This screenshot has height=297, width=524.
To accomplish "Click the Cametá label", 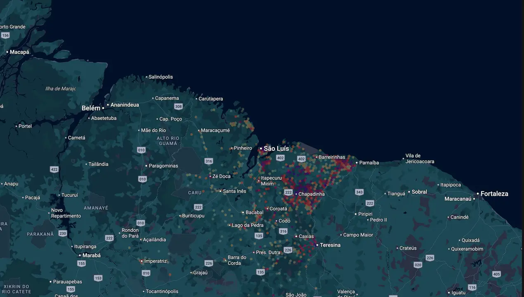I will click(77, 138).
